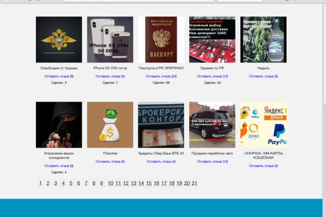The height and width of the screenshot is (217, 326).
Task: Click the 'Паспорта в РФ ОРИГИНАЛ' title
Action: pos(161,68)
